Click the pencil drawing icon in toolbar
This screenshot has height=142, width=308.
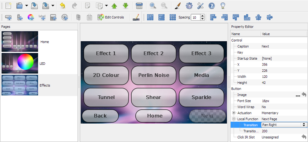[x=136, y=17]
